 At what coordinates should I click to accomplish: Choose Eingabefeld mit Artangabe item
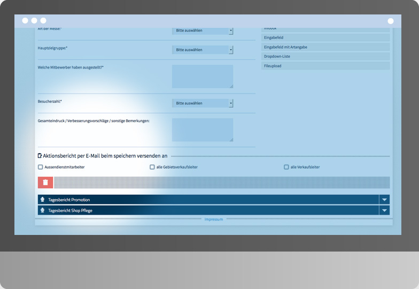[x=325, y=47]
